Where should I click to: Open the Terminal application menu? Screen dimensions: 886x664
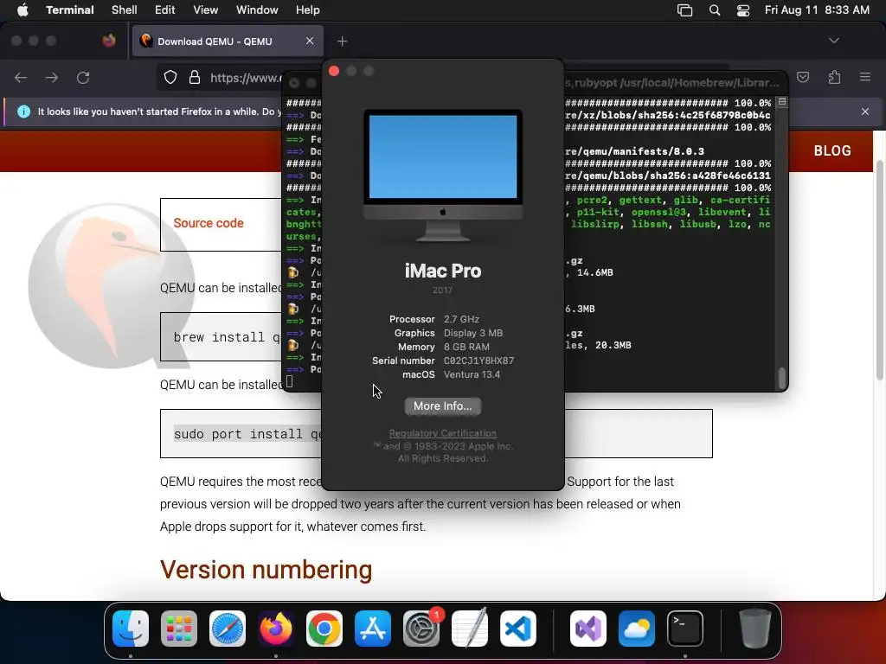69,10
